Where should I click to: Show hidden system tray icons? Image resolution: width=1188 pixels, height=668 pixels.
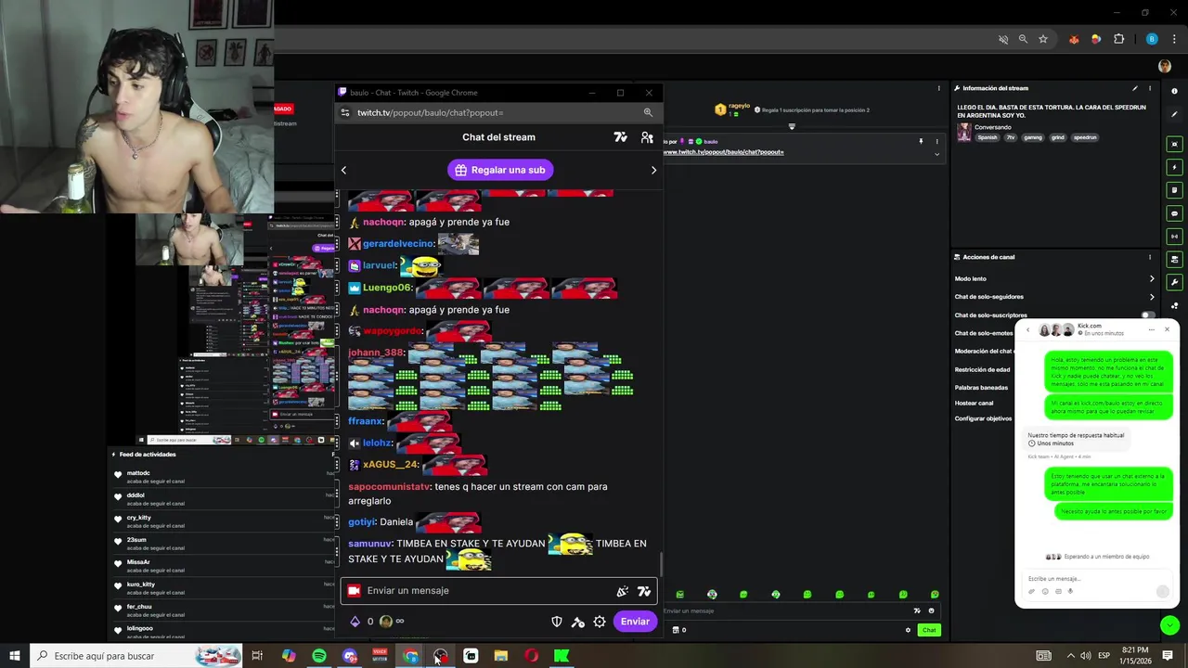pos(1069,656)
